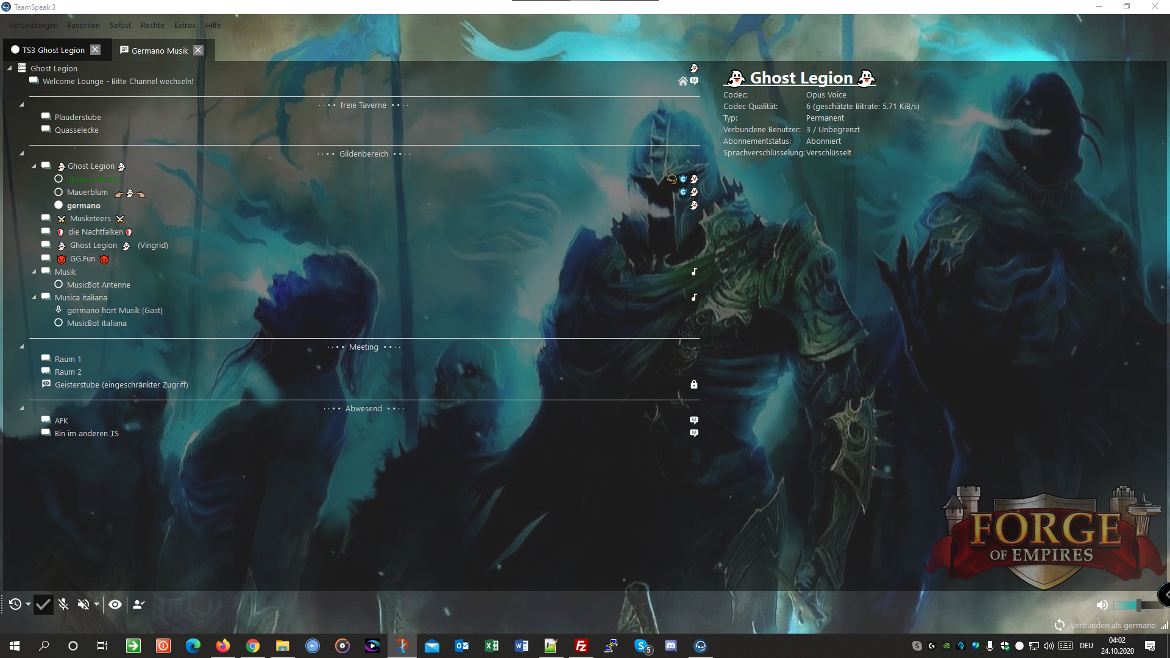Switch to Germano Musik tab
The width and height of the screenshot is (1170, 658).
point(160,51)
